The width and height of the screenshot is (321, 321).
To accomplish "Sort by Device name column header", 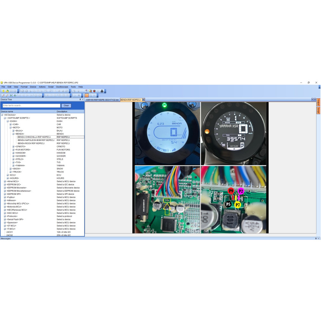I will [x=28, y=112].
